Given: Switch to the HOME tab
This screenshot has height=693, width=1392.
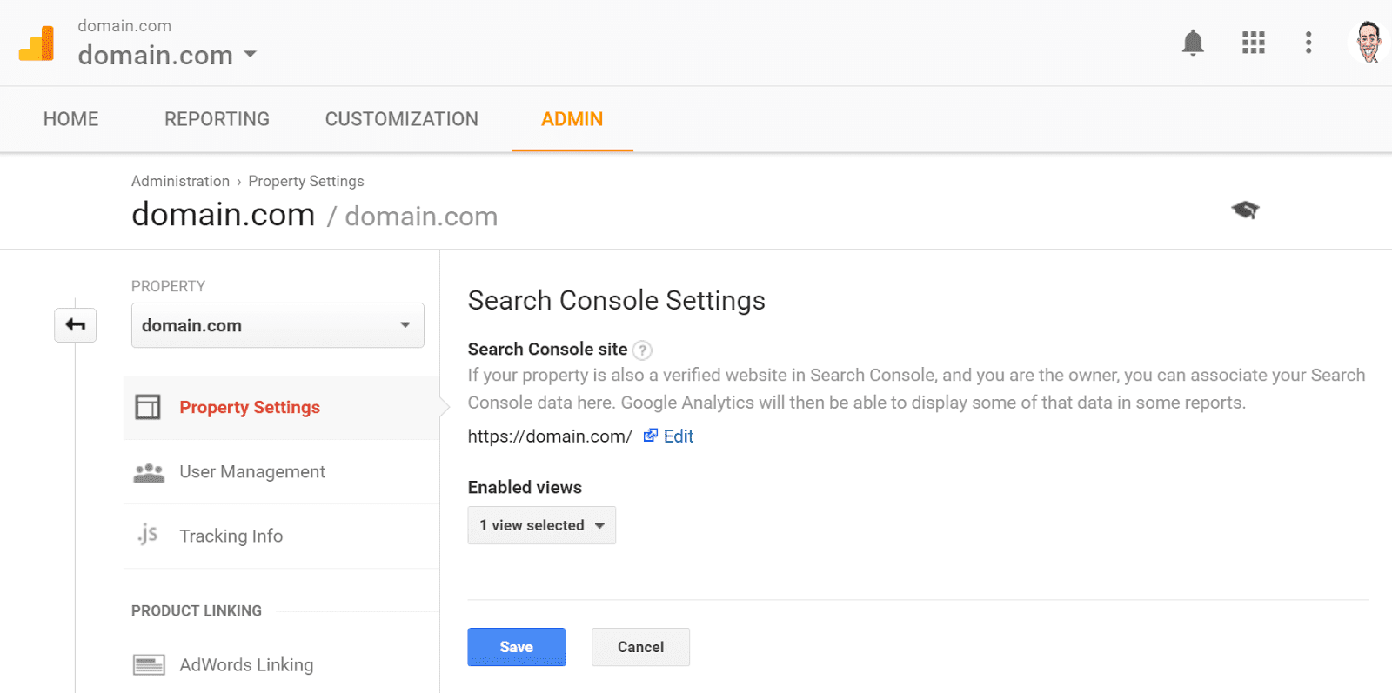Looking at the screenshot, I should [x=71, y=119].
